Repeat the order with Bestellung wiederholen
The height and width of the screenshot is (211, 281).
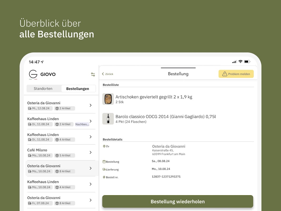178,202
